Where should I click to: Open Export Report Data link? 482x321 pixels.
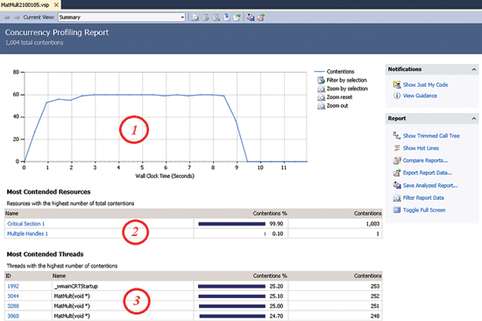(x=428, y=173)
